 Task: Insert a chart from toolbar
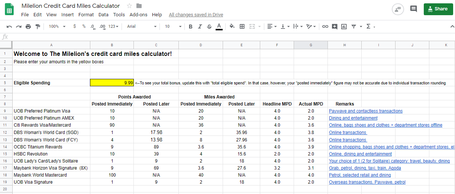(344, 27)
